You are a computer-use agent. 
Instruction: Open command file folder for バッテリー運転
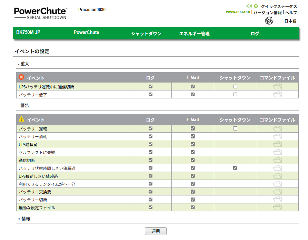[x=277, y=128]
